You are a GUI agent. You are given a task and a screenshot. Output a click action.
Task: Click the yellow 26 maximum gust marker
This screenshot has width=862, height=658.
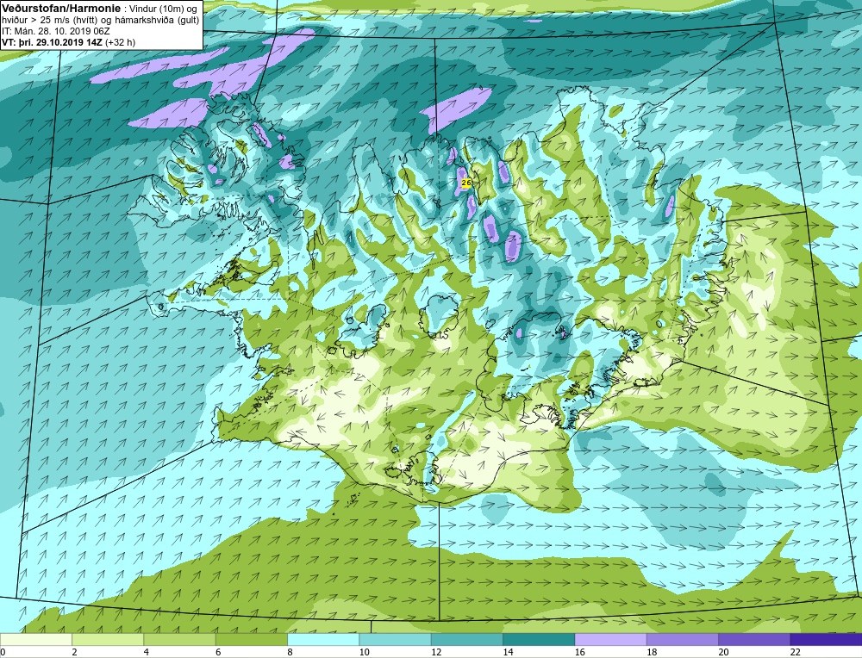click(465, 183)
